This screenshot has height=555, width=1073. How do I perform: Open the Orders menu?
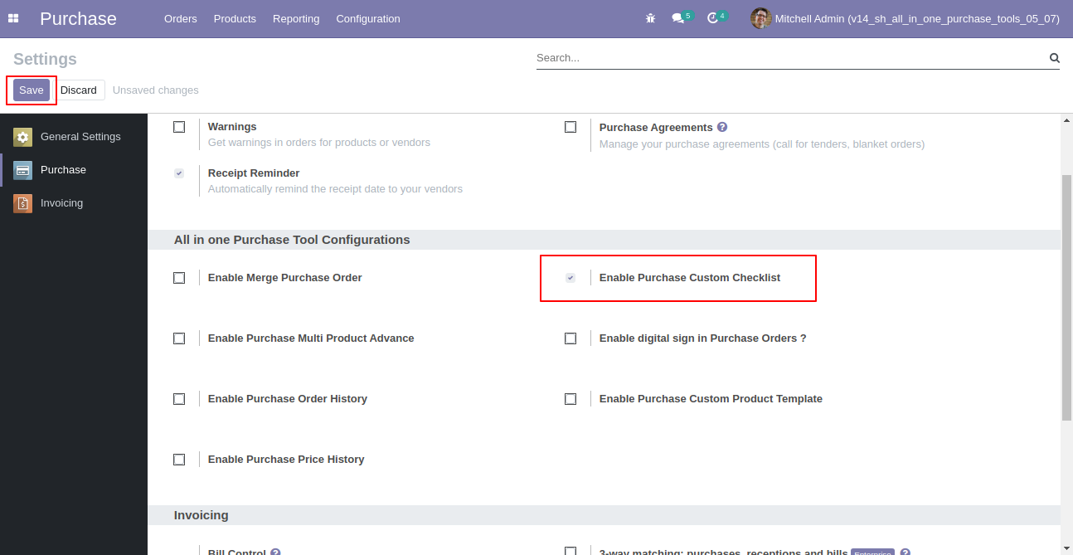(x=181, y=18)
